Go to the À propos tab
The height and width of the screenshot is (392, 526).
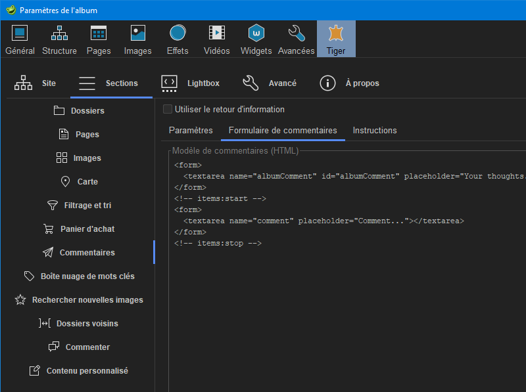click(x=349, y=83)
